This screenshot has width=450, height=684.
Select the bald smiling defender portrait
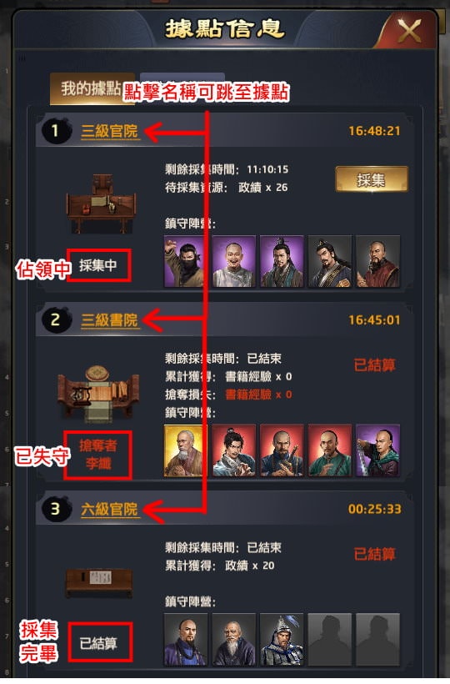point(234,261)
